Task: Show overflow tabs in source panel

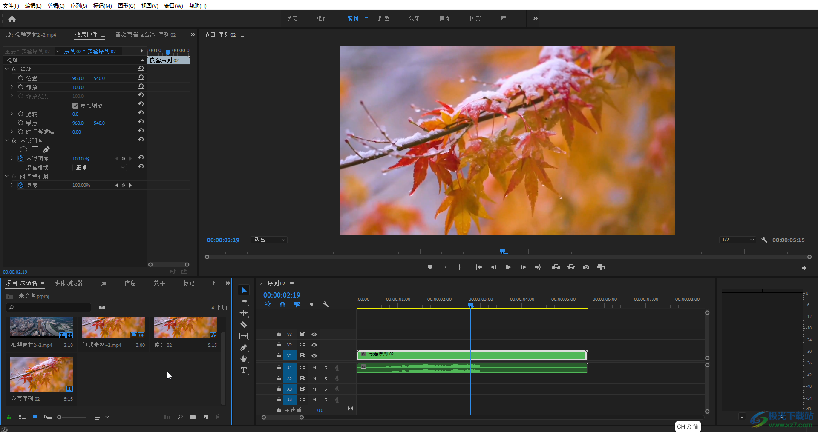Action: [x=193, y=34]
